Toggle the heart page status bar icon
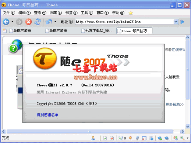 pyautogui.click(x=112, y=138)
